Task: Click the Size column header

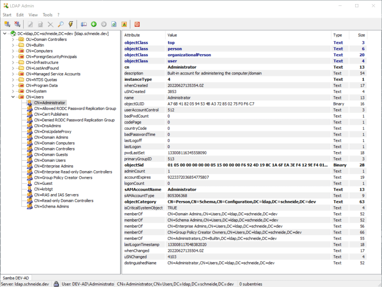Action: tap(361, 35)
